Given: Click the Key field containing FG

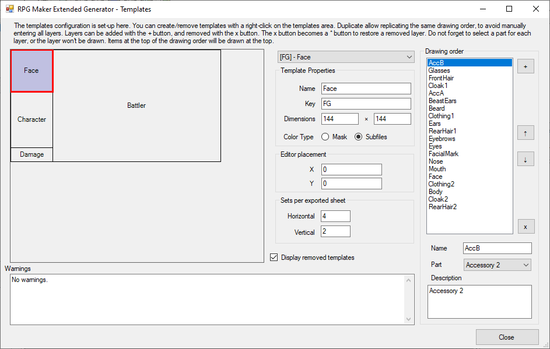Looking at the screenshot, I should click(366, 104).
